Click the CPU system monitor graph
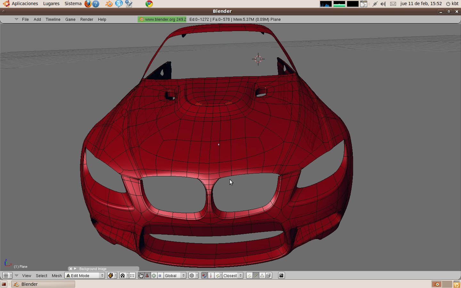Viewport: 461px width, 288px height. 326,4
